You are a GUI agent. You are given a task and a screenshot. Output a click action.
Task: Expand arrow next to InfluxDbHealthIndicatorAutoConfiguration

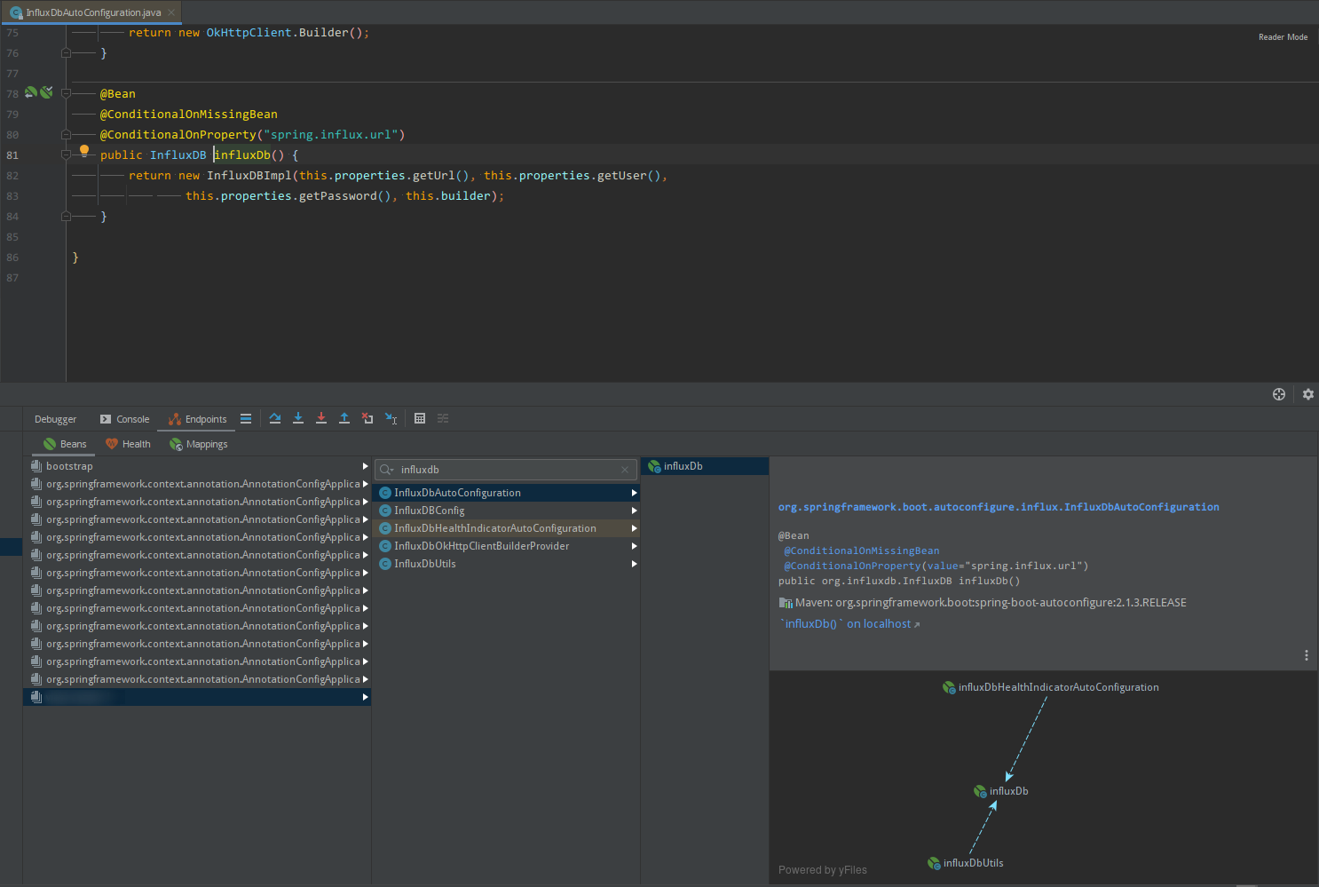[634, 528]
